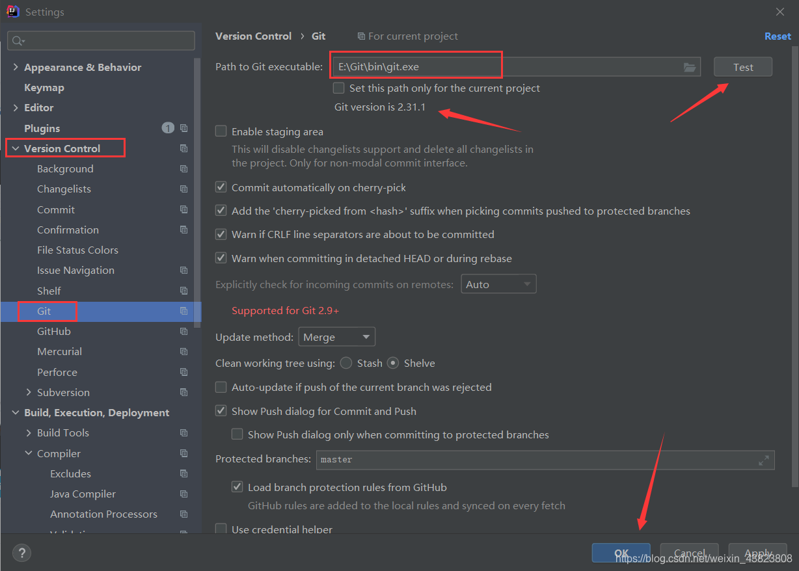Open the Keymap settings page

click(44, 87)
